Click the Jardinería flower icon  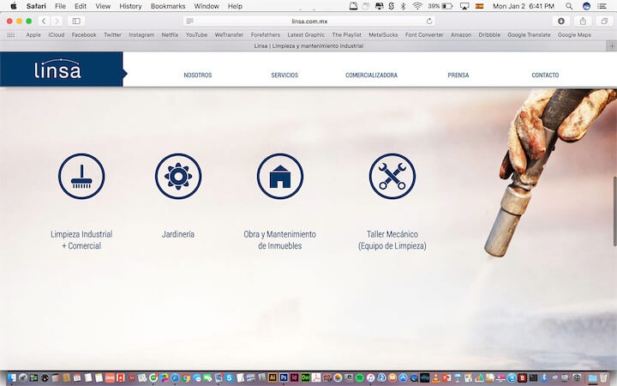click(178, 177)
